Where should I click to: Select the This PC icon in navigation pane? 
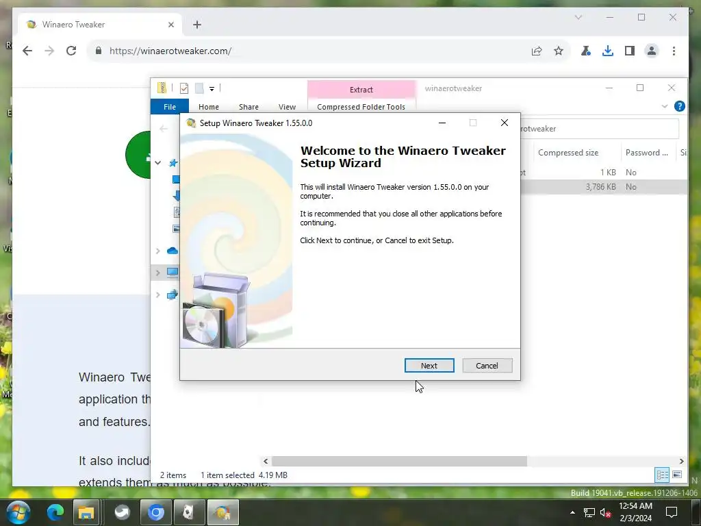point(173,273)
